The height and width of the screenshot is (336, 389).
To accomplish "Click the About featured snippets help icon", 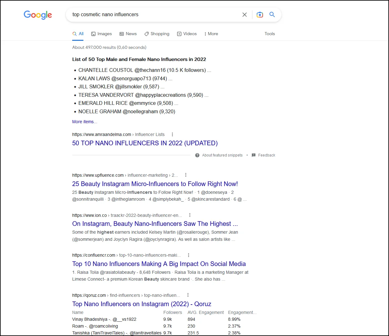I will [197, 155].
